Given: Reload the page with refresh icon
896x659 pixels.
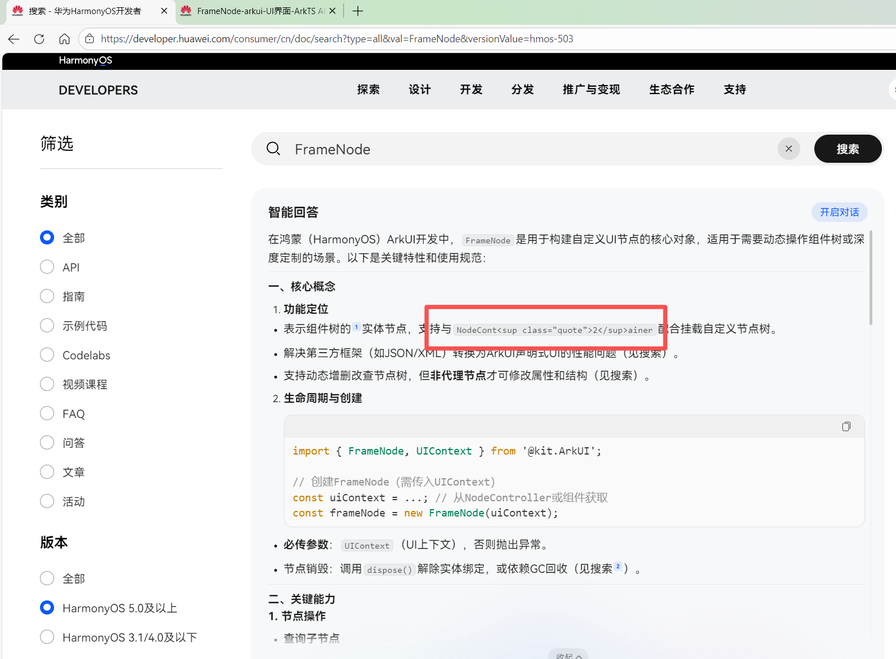Looking at the screenshot, I should (x=39, y=39).
